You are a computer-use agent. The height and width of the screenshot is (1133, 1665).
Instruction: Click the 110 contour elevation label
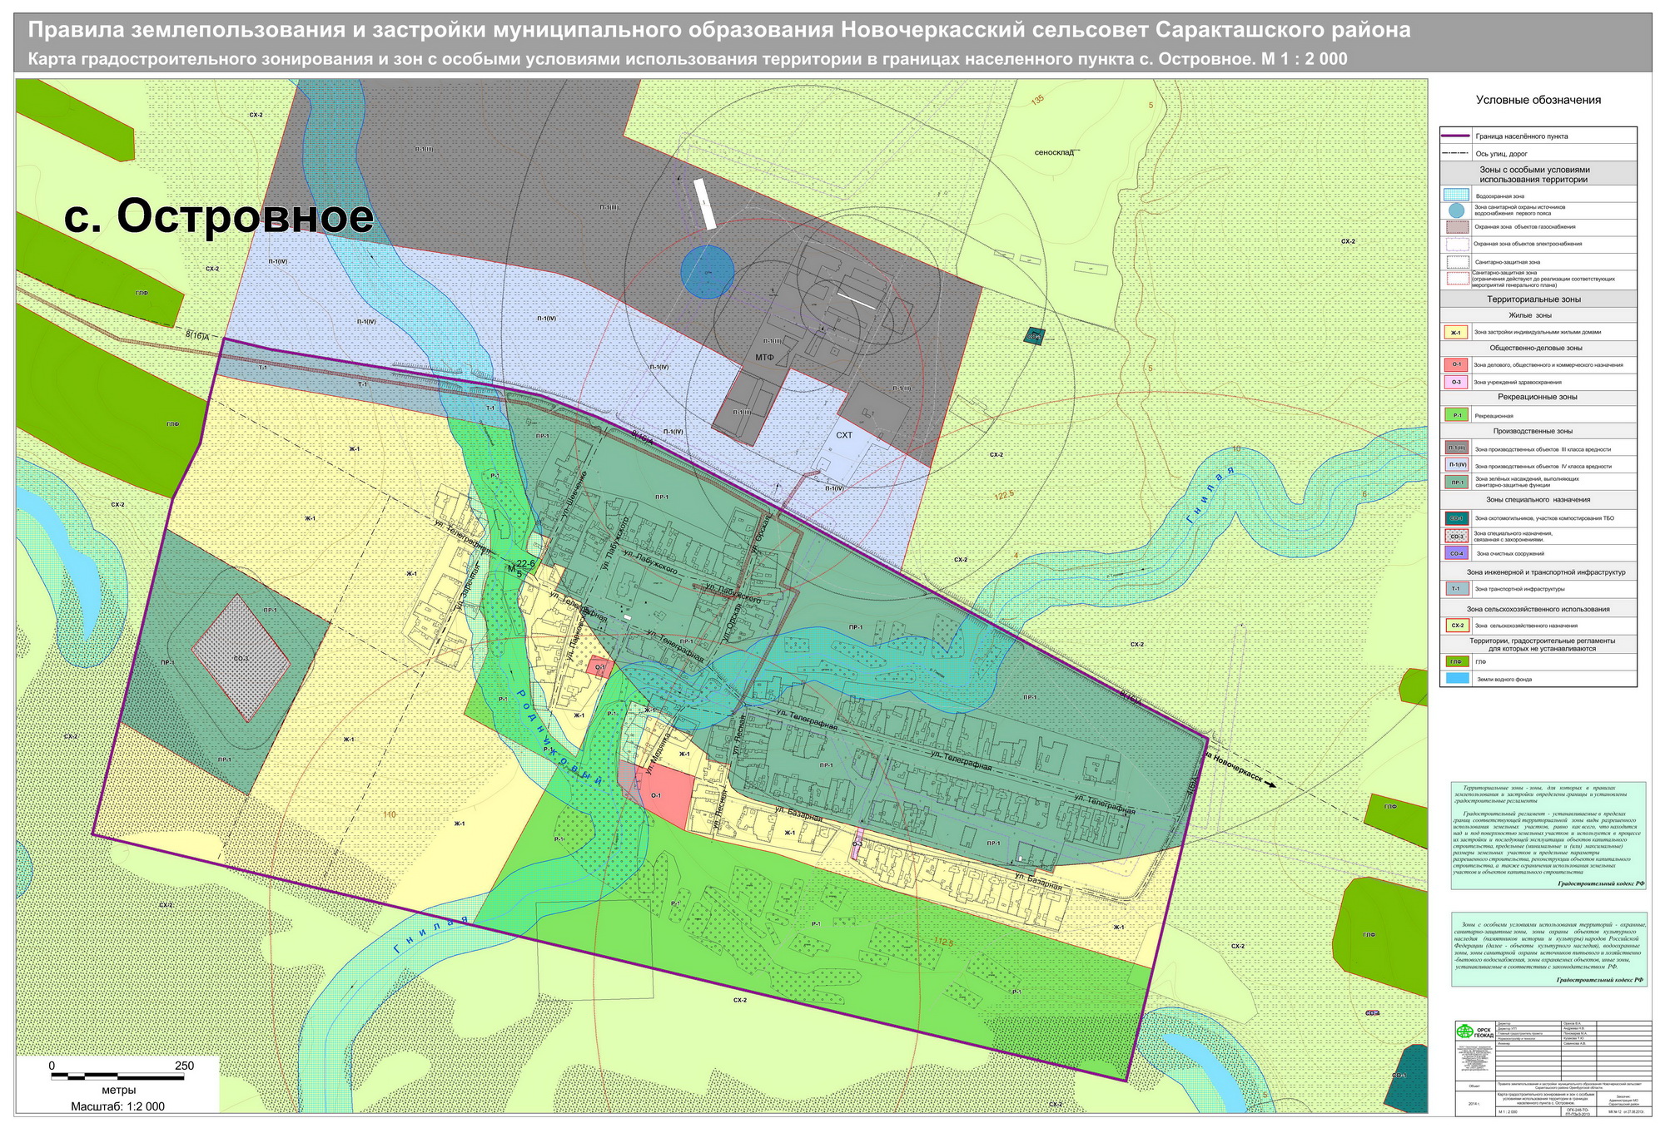click(x=390, y=814)
